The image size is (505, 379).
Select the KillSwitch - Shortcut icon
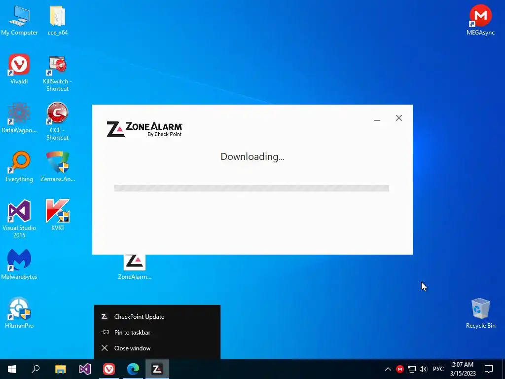tap(58, 73)
